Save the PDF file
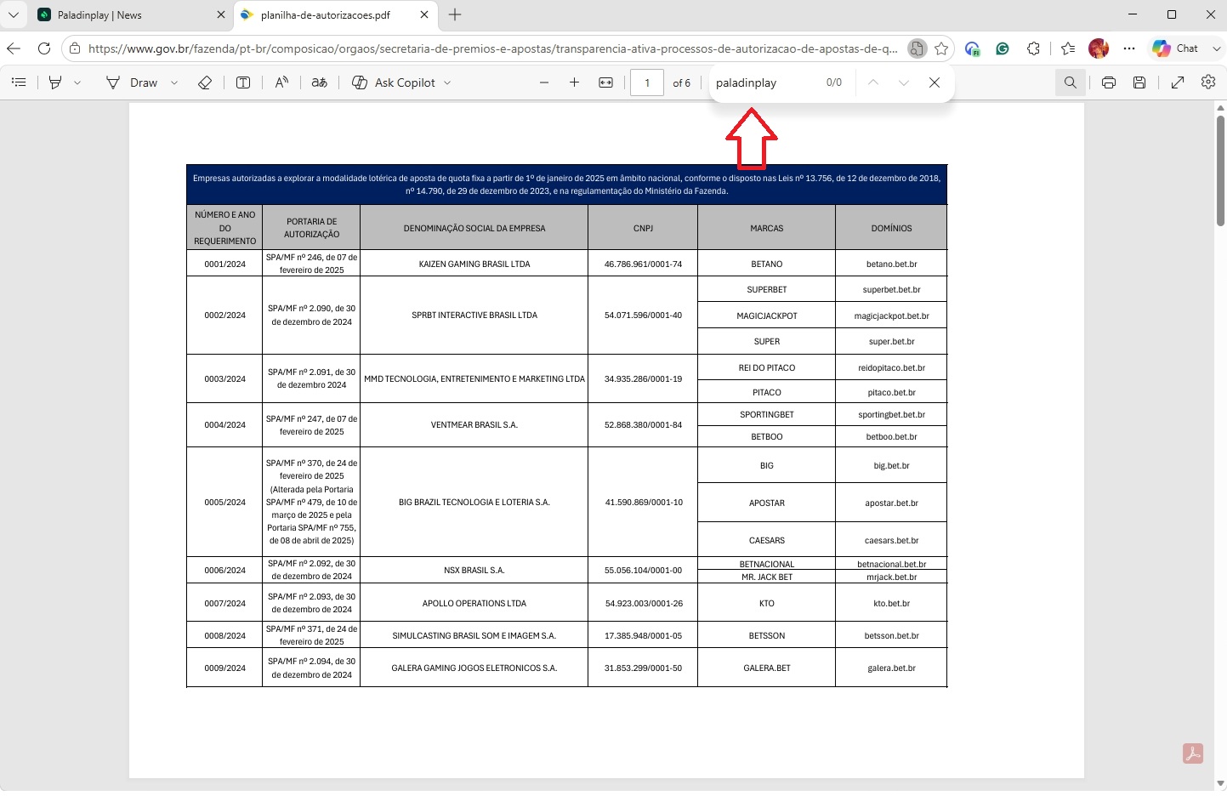1227x796 pixels. (1139, 82)
